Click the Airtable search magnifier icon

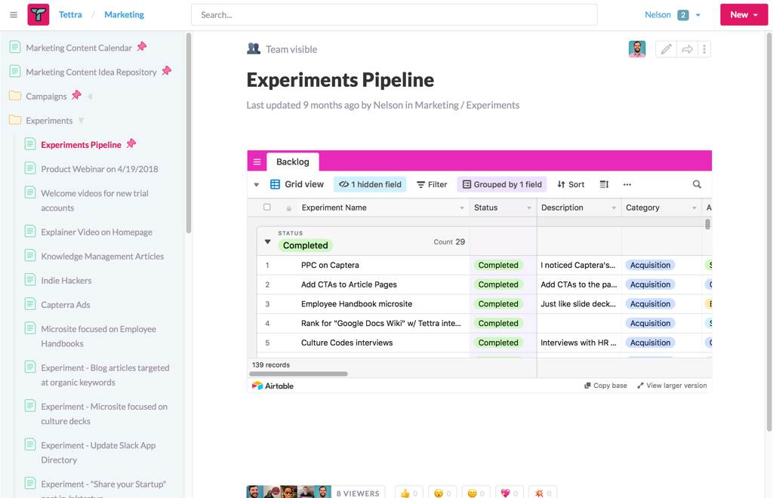point(697,185)
